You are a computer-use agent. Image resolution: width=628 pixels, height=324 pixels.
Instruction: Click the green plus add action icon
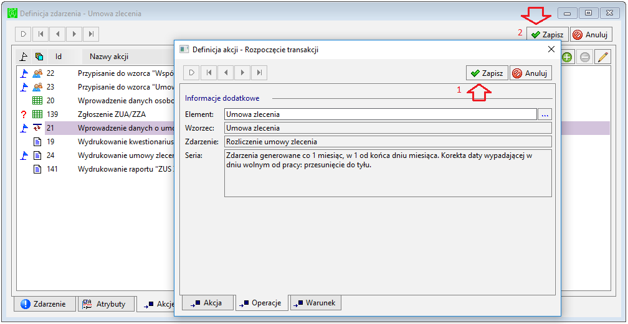click(567, 58)
